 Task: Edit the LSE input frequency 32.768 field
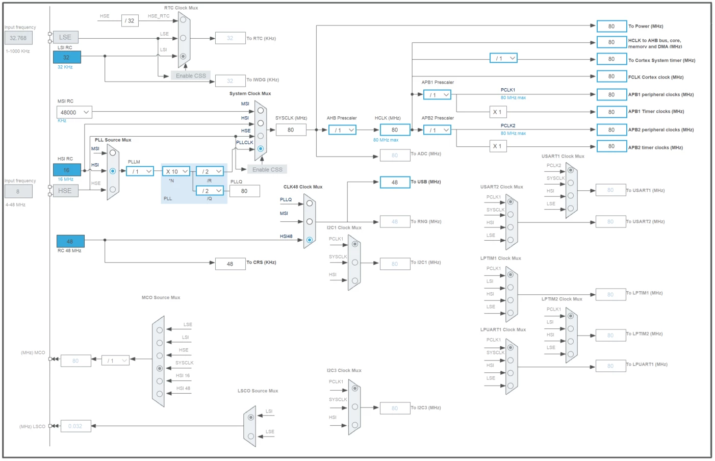click(x=18, y=38)
